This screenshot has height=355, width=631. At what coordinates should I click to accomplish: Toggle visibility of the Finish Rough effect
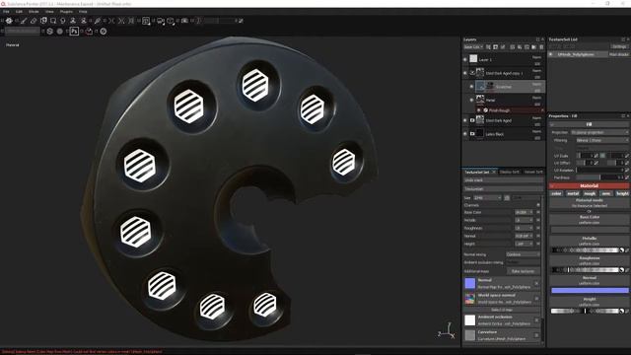click(479, 110)
